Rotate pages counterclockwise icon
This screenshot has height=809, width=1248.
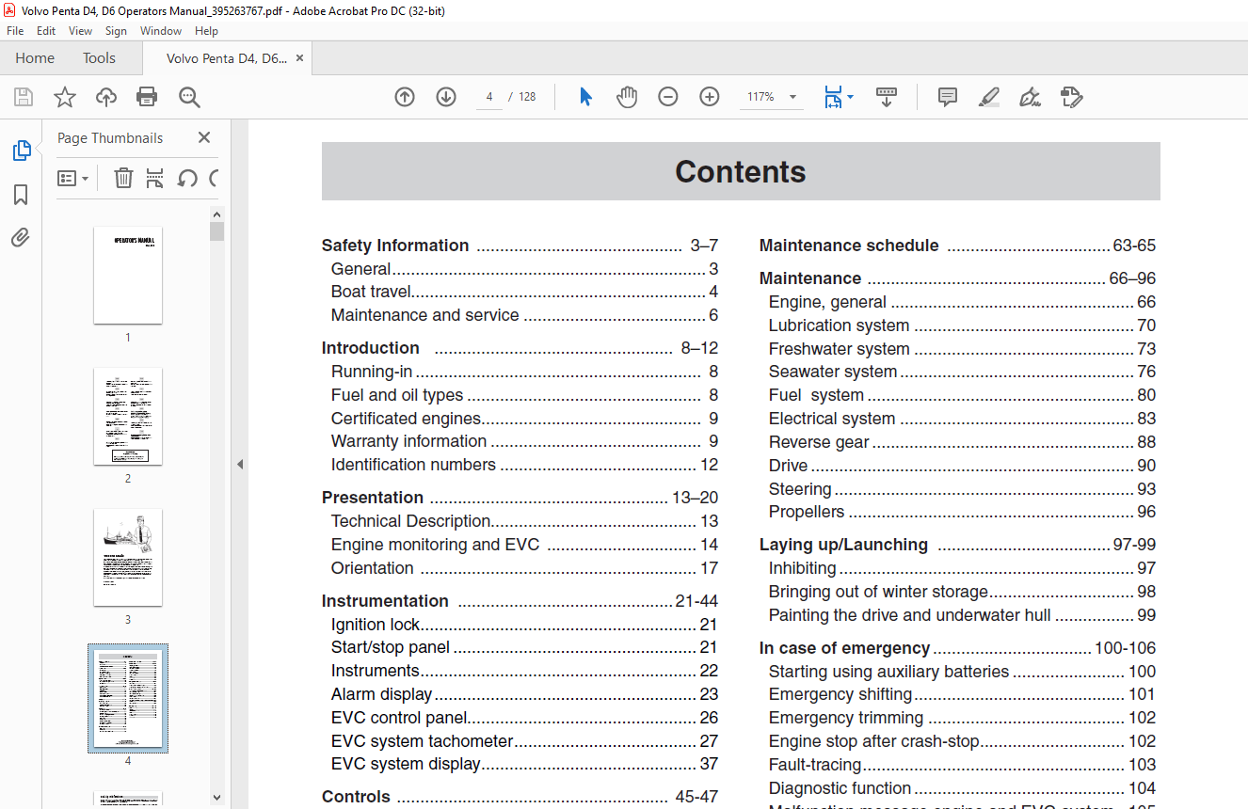[186, 178]
